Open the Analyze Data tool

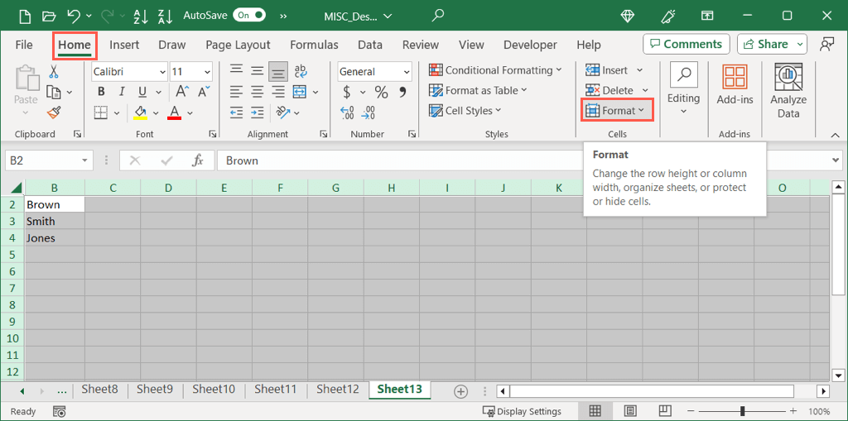pos(788,91)
